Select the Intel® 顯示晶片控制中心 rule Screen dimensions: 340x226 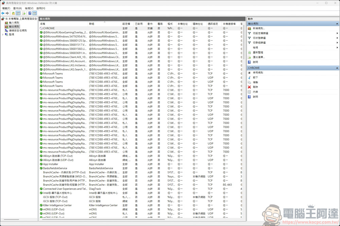click(x=141, y=193)
